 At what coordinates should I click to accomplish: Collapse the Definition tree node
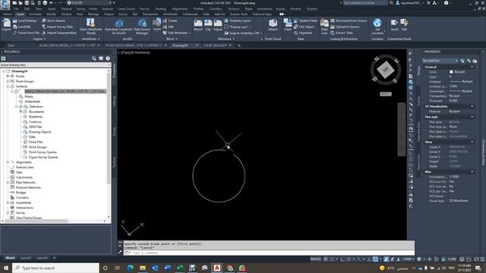[x=17, y=106]
